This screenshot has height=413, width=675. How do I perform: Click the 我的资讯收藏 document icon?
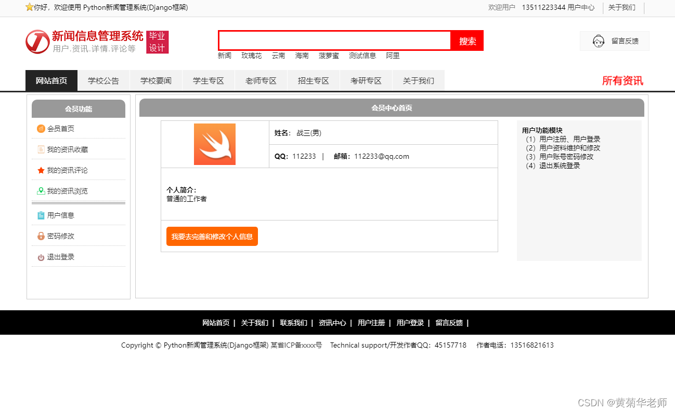pyautogui.click(x=42, y=149)
